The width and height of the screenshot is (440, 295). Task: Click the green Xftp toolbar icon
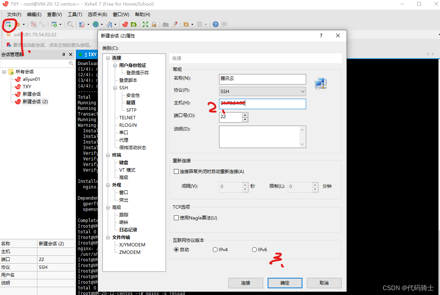[134, 24]
